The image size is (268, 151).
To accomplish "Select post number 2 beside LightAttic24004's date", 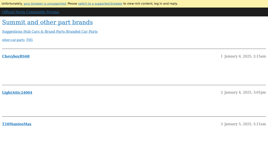I will [221, 93].
